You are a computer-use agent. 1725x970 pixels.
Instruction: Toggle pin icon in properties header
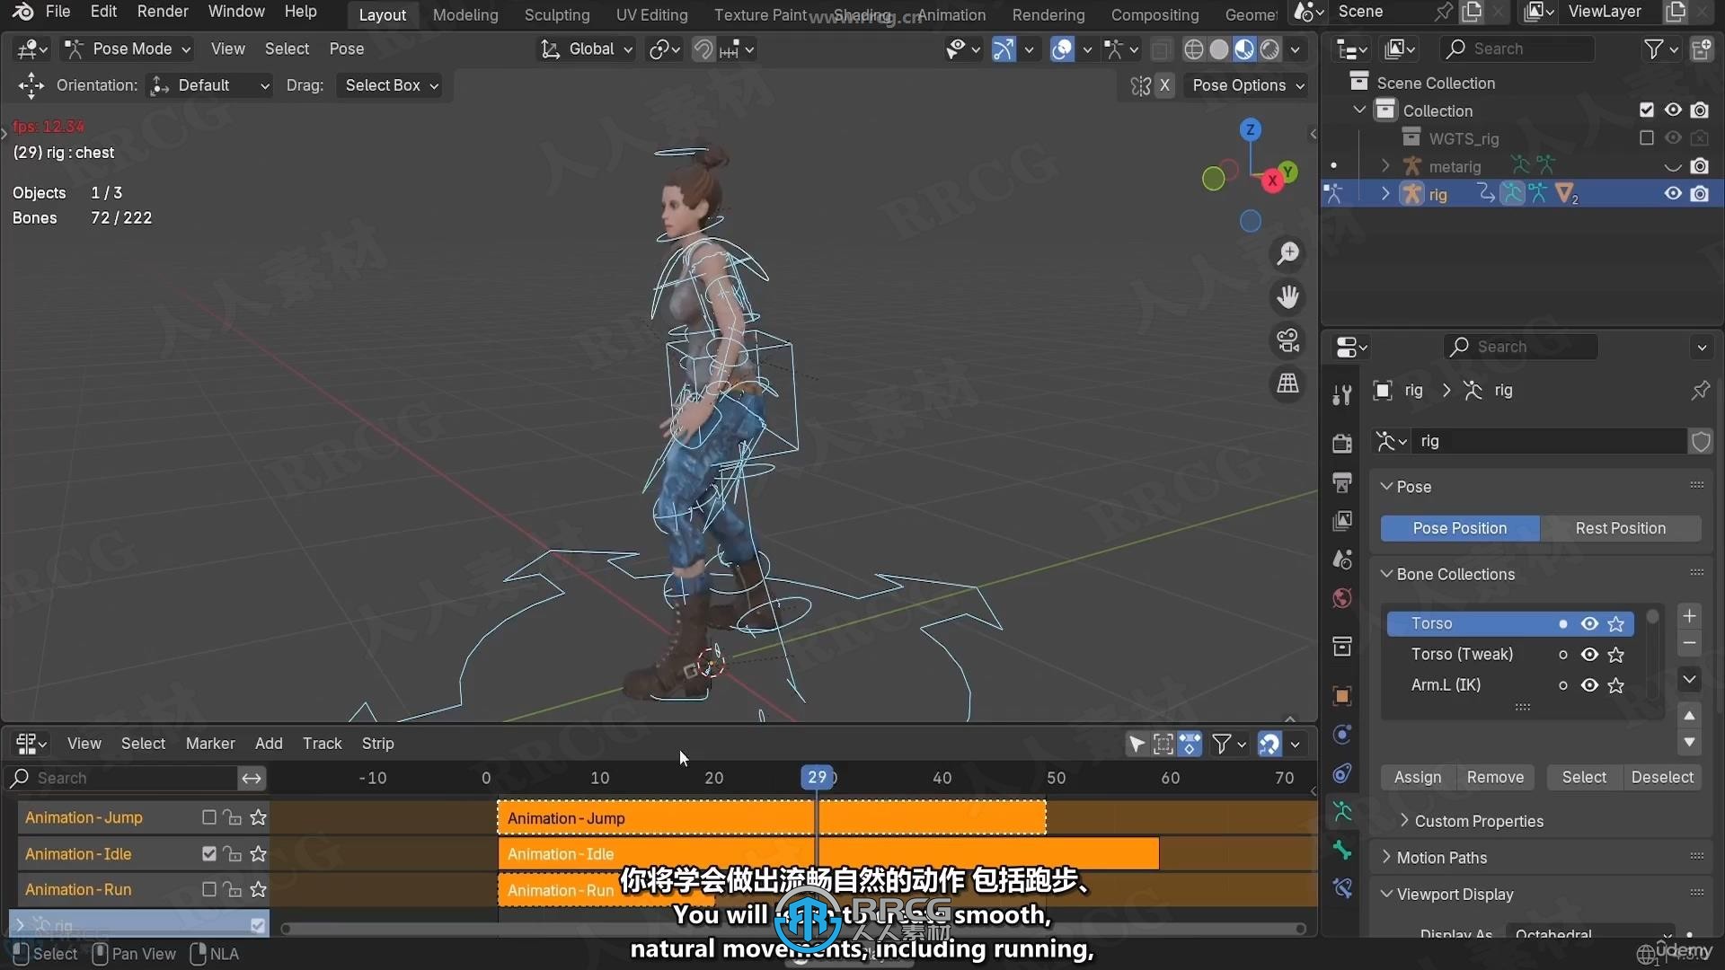click(x=1700, y=391)
